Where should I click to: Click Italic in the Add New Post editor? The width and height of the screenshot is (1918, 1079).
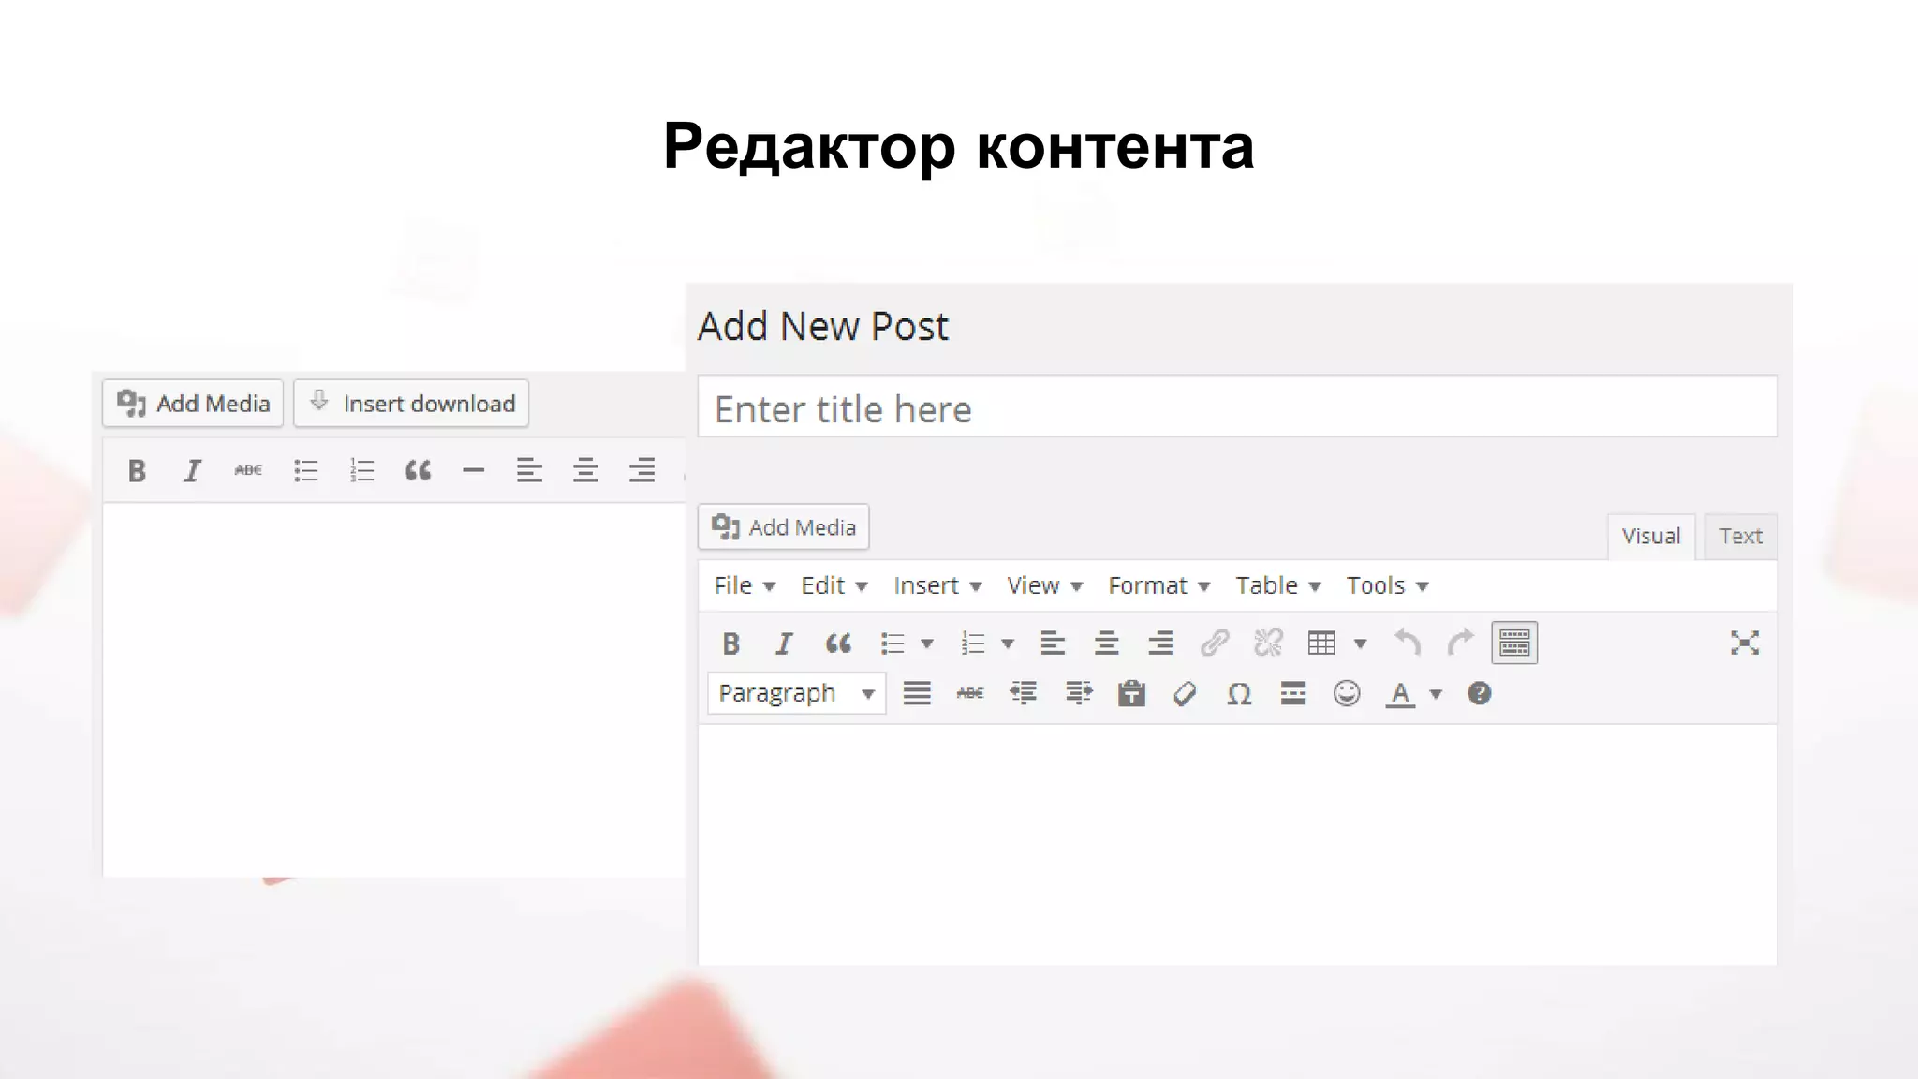pos(784,643)
